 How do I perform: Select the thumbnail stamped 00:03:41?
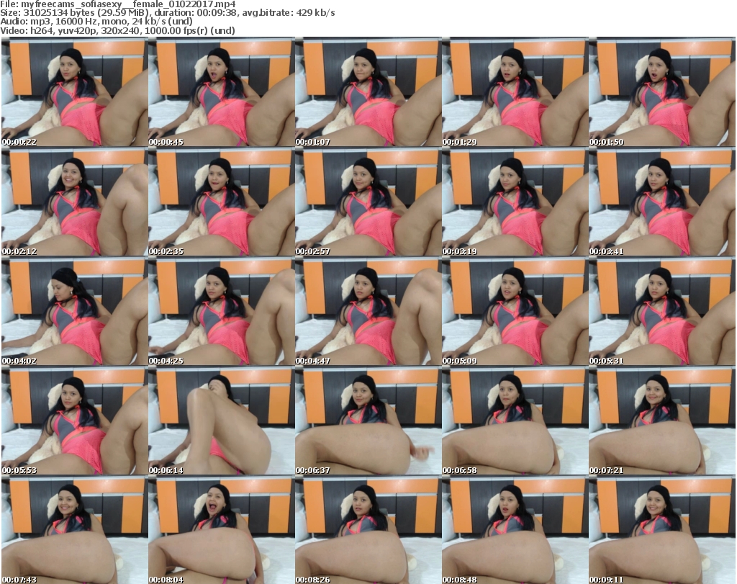tap(662, 202)
